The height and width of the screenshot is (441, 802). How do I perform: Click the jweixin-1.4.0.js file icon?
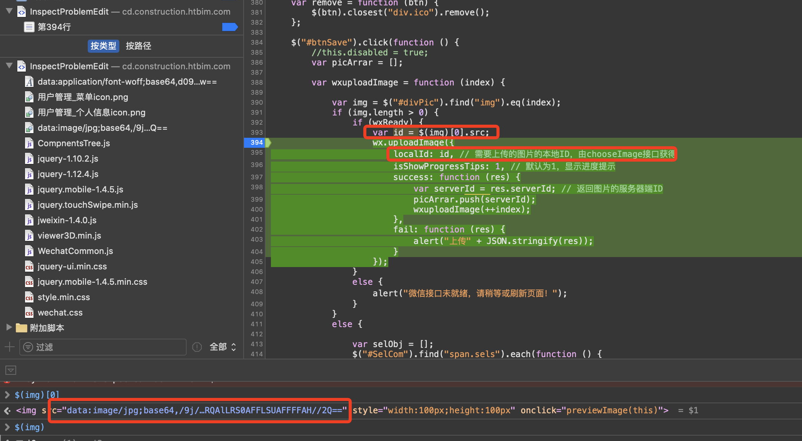[29, 220]
